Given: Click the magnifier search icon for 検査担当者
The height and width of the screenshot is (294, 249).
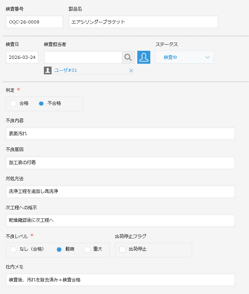Looking at the screenshot, I should (x=128, y=57).
